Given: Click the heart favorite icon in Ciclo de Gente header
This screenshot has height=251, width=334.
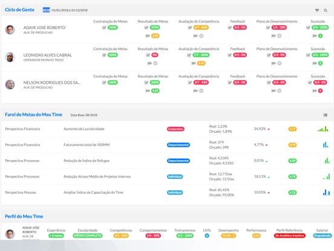Looking at the screenshot, I should [317, 10].
